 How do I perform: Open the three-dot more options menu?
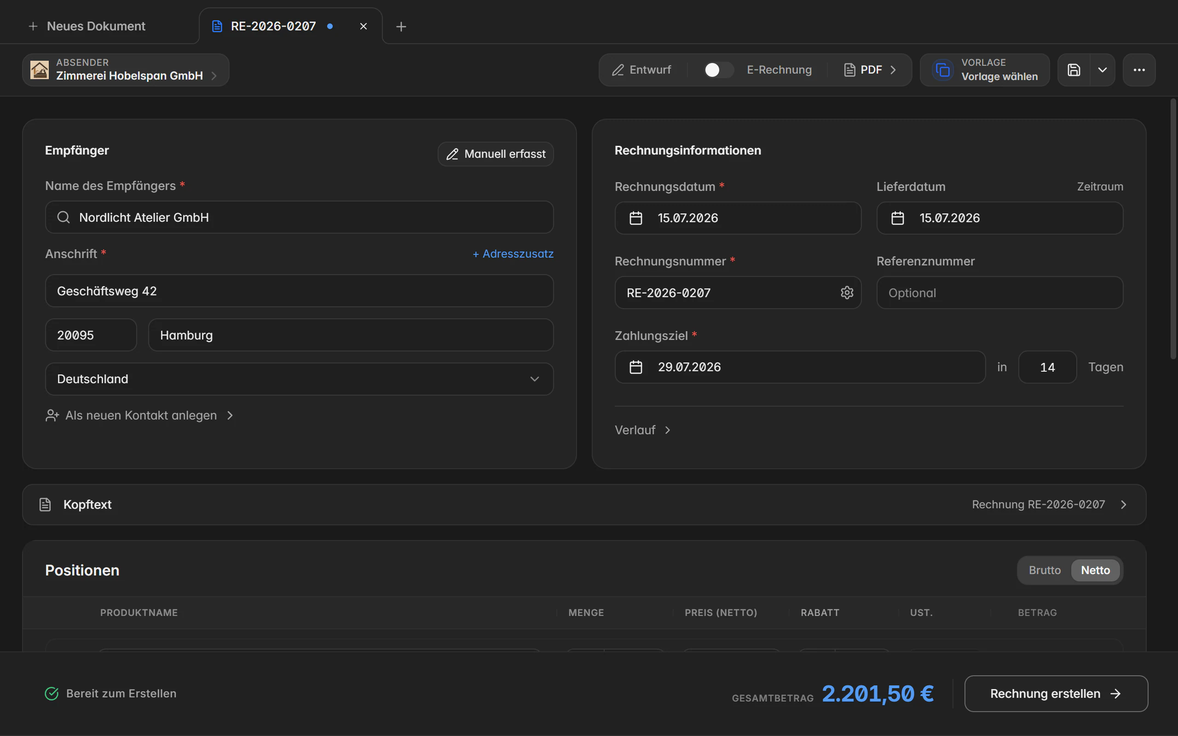pos(1139,70)
